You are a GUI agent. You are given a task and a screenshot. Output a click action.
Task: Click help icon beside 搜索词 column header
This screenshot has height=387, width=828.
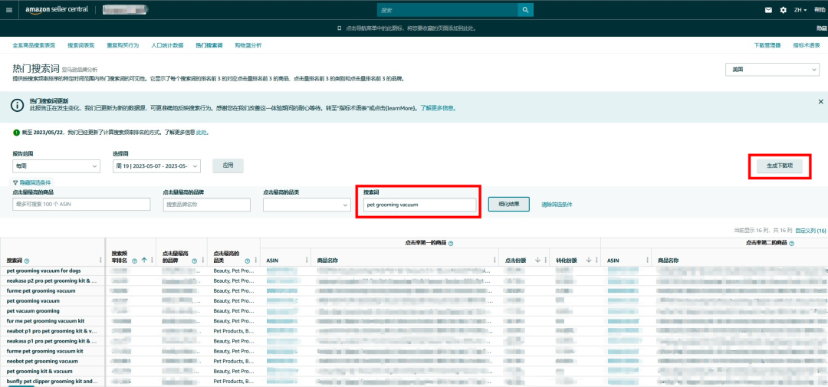(x=26, y=261)
